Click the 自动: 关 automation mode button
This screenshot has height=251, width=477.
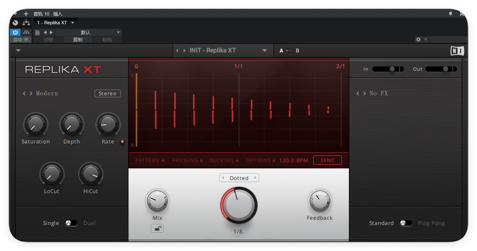click(21, 40)
